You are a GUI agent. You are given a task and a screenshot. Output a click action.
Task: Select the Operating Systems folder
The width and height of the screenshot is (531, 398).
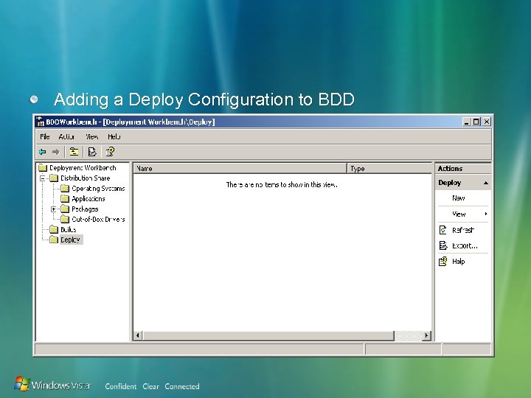click(x=98, y=189)
